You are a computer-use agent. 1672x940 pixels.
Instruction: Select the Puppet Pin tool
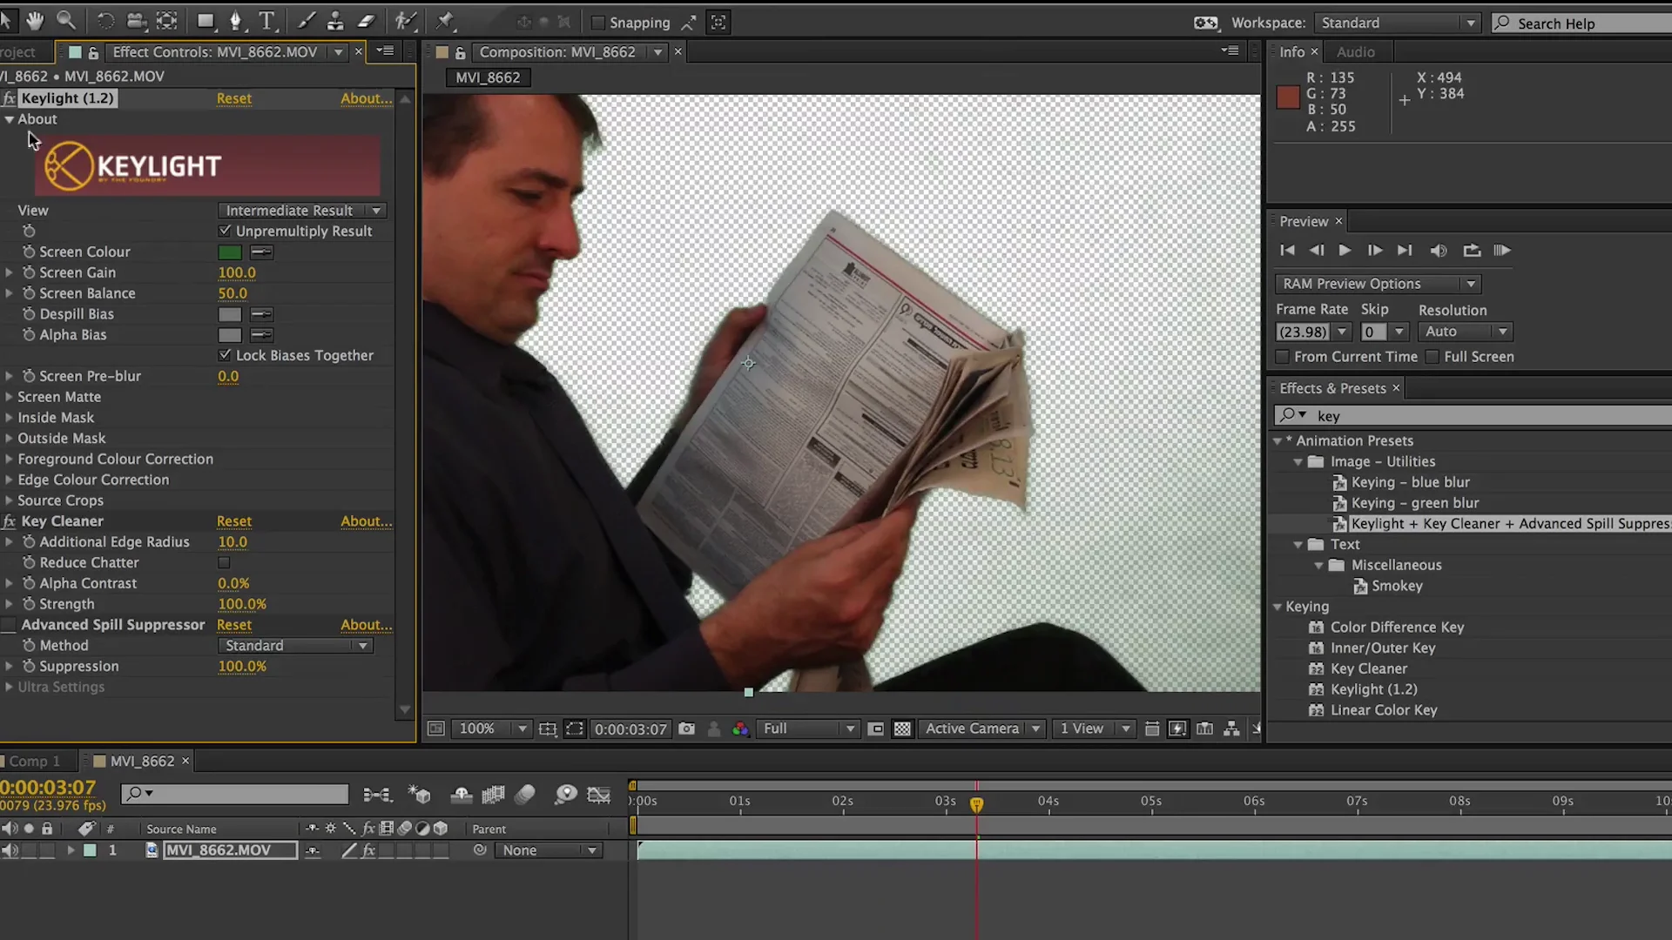coord(445,21)
